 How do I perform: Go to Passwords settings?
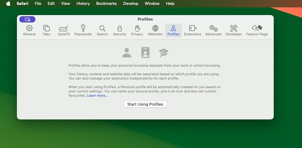pos(83,30)
